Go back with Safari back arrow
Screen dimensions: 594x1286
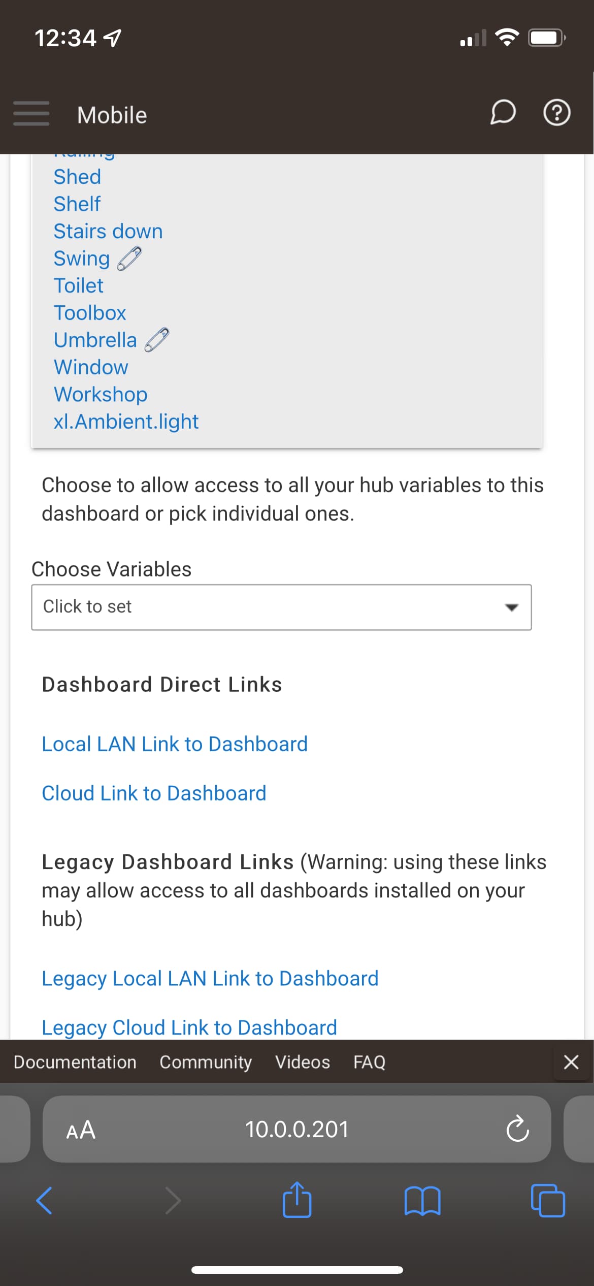click(44, 1201)
